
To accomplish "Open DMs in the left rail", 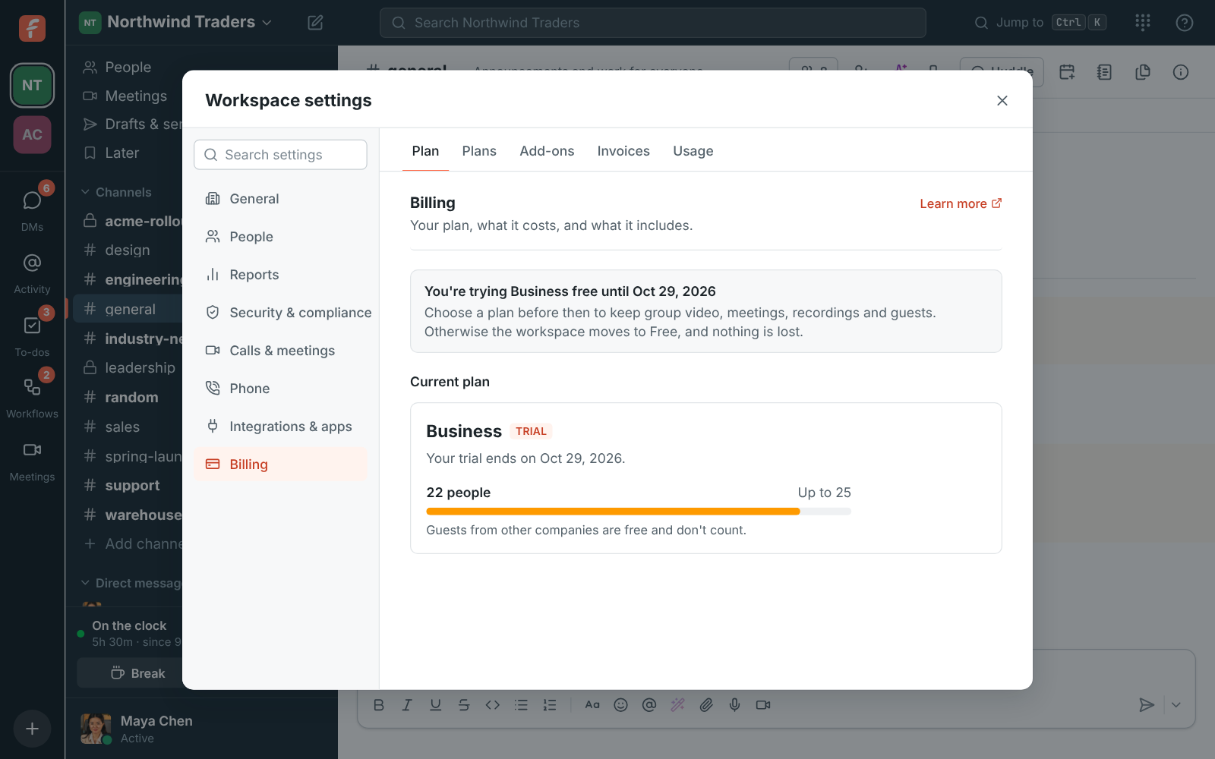I will coord(32,209).
